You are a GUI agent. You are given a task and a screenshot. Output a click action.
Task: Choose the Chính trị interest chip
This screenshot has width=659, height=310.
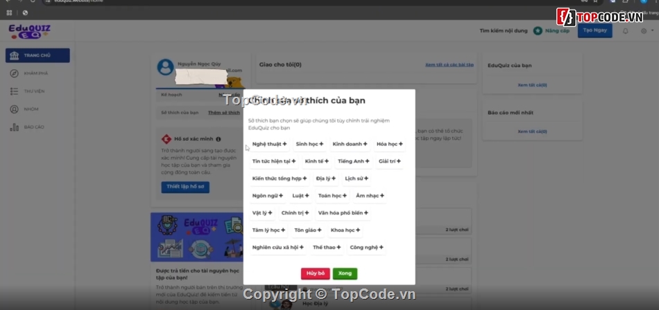[x=295, y=213]
